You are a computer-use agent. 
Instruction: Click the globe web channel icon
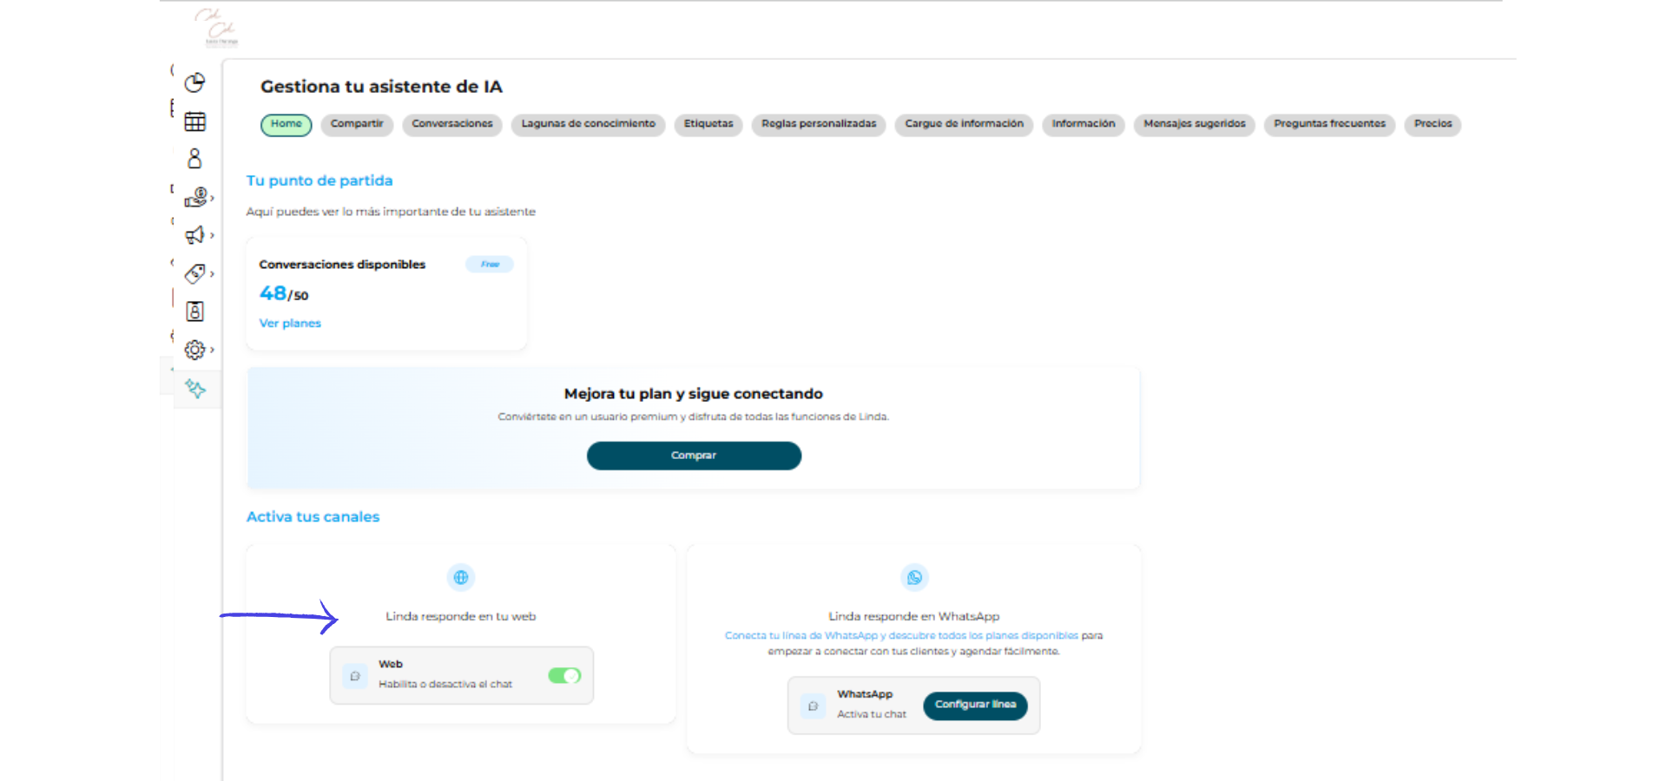[461, 577]
